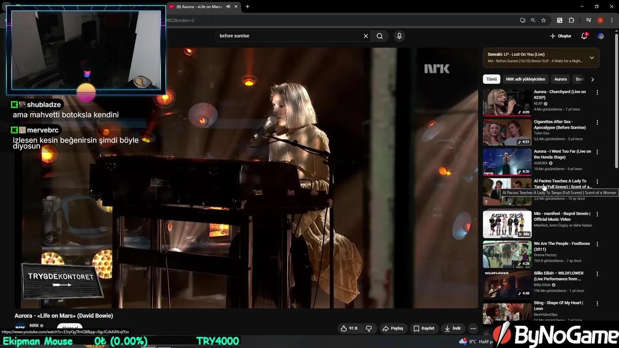Open more actions ellipsis below the video
This screenshot has width=619, height=348.
(x=473, y=328)
